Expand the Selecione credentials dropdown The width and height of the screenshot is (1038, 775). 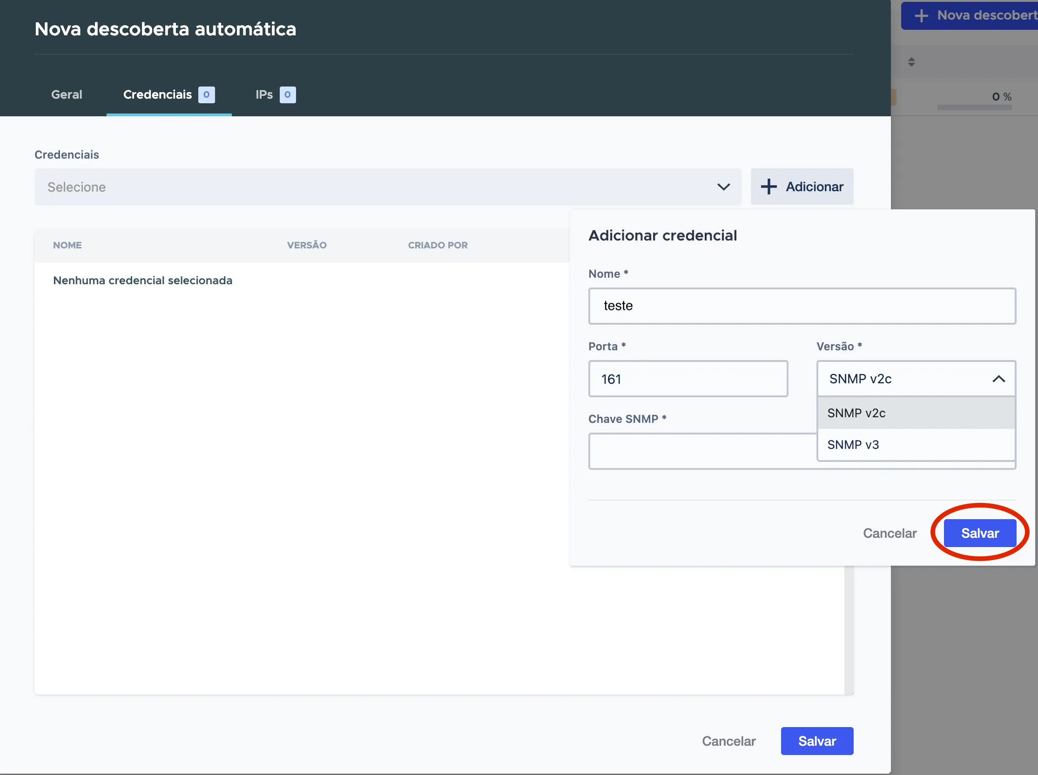[388, 187]
